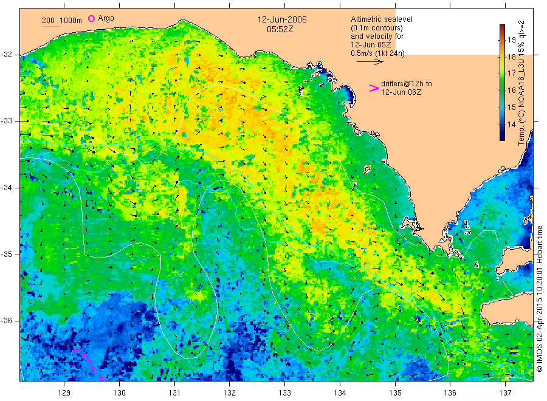Click the 'Argo' legend label
This screenshot has height=401, width=547.
[106, 18]
